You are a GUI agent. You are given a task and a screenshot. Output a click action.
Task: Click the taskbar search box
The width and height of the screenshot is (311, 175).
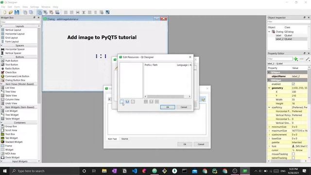(x=45, y=171)
